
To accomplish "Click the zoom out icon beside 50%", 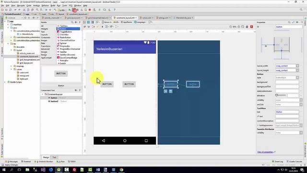I will [230, 27].
